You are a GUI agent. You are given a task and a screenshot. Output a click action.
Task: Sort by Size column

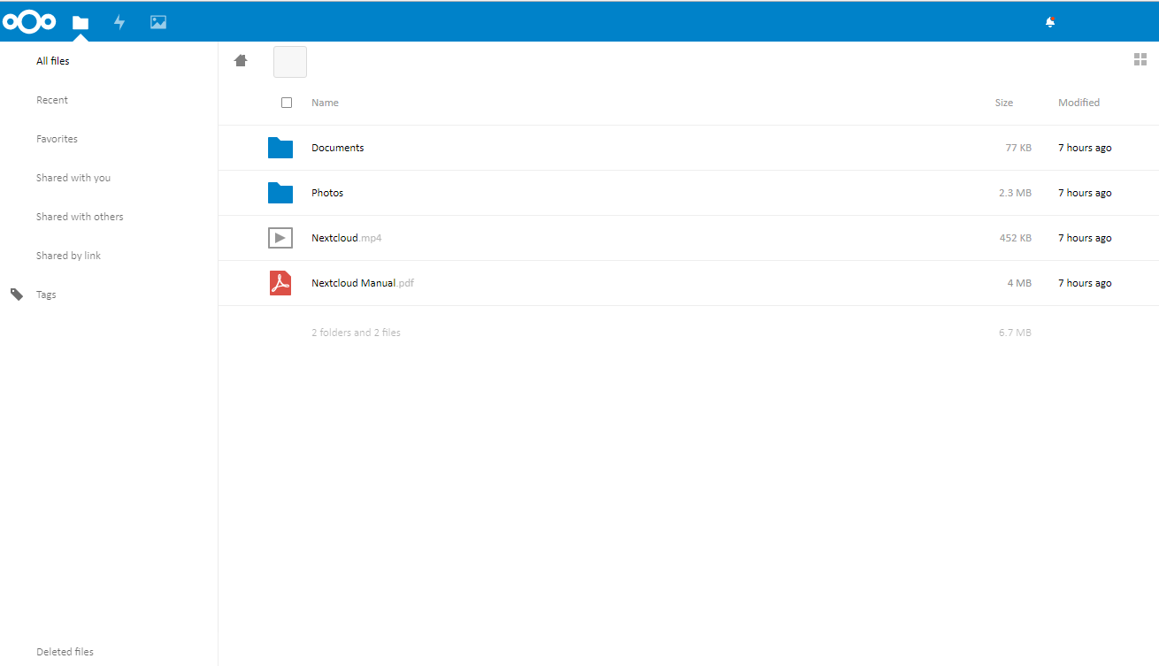(1004, 103)
